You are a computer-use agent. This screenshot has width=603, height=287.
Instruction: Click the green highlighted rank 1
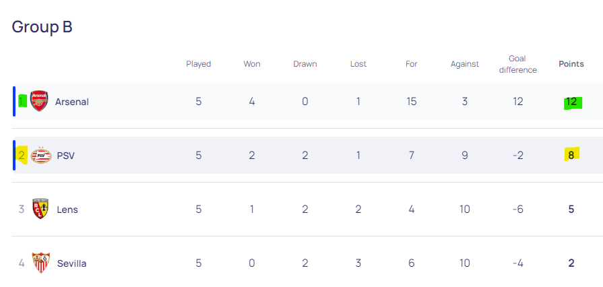pyautogui.click(x=22, y=101)
